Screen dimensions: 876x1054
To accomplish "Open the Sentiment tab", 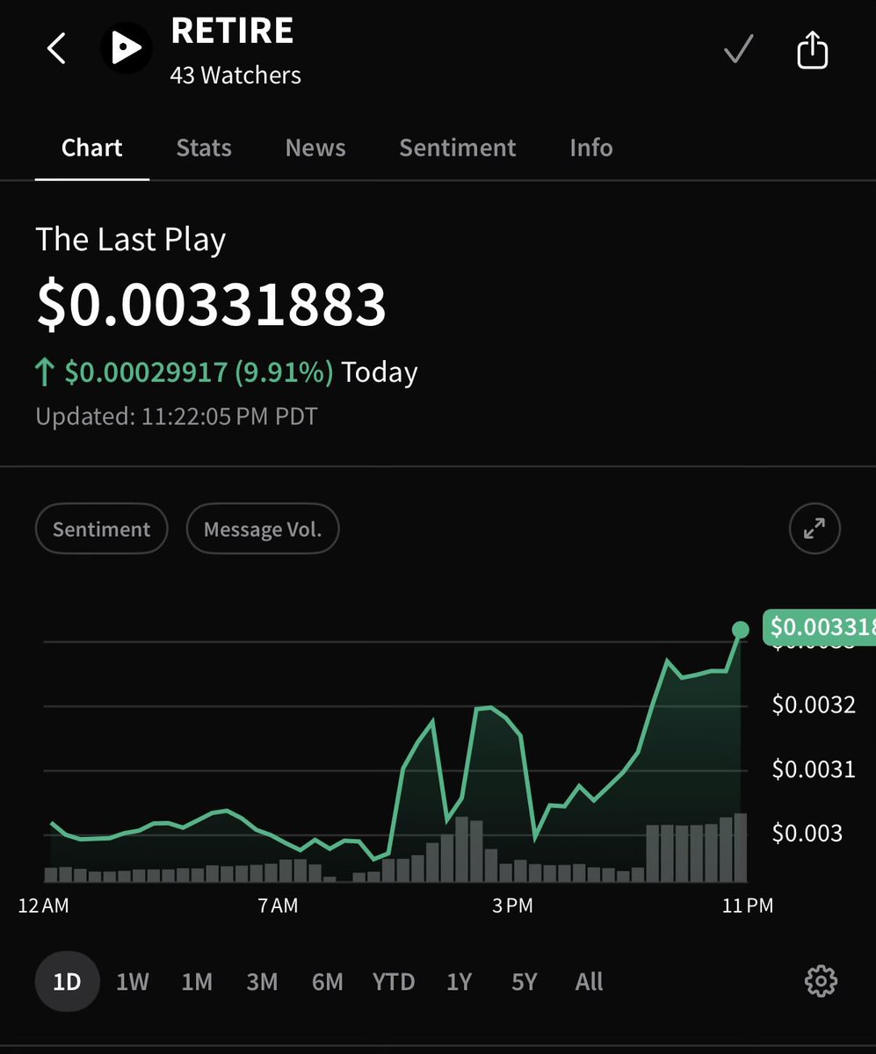I will (458, 148).
